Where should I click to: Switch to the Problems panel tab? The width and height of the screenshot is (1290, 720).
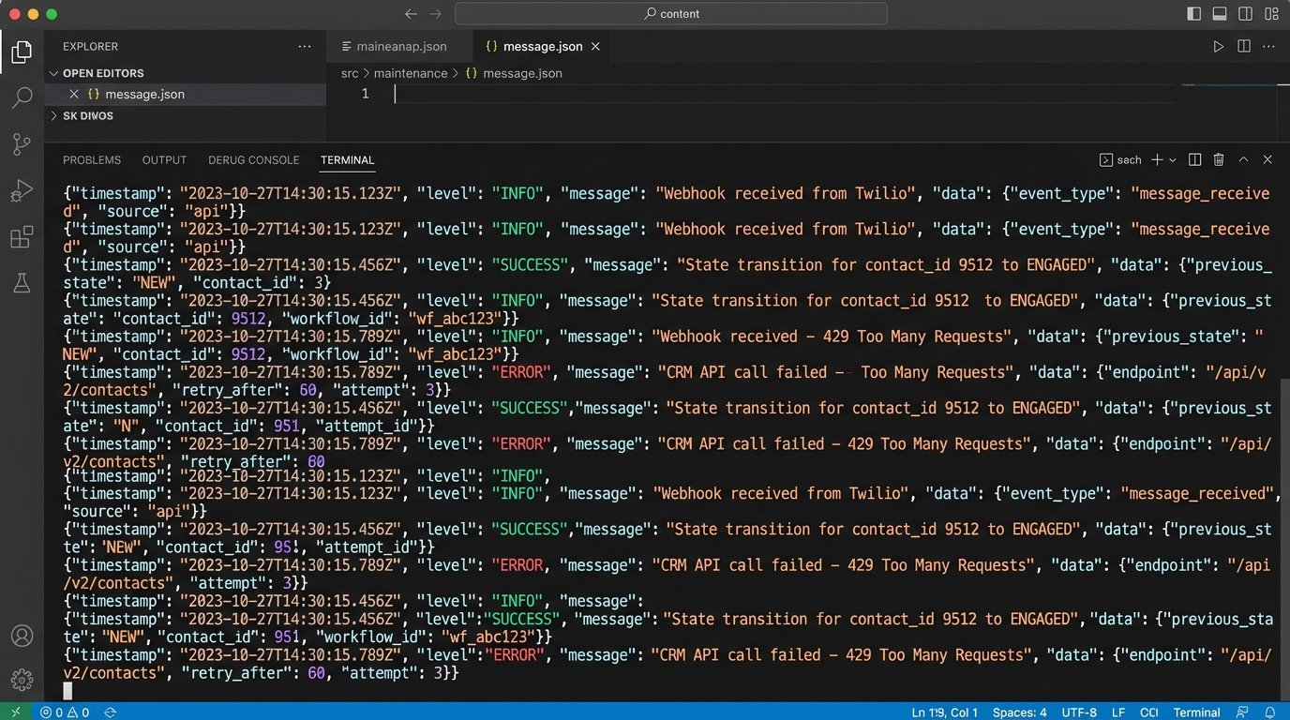click(92, 160)
